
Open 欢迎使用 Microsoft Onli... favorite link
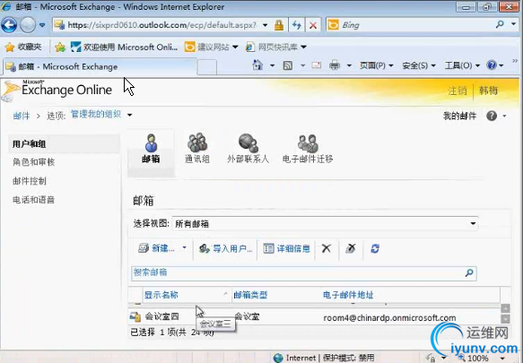coord(124,47)
